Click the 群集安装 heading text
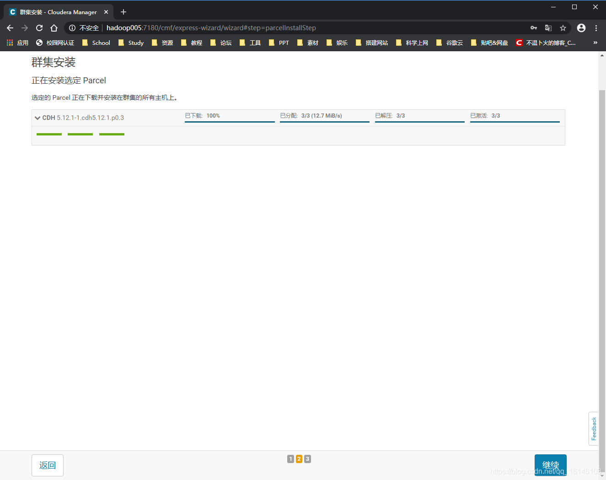Image resolution: width=606 pixels, height=480 pixels. point(54,62)
